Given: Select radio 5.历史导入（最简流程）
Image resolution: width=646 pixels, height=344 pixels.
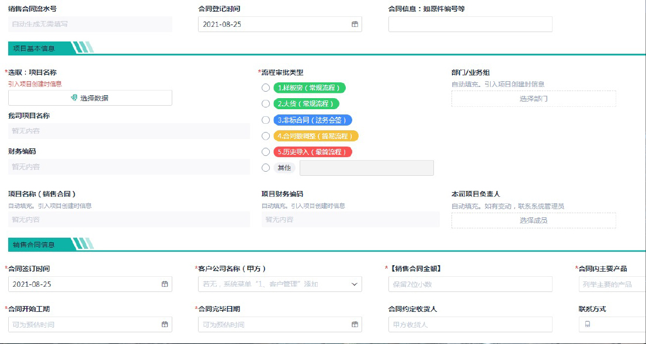Looking at the screenshot, I should [266, 152].
